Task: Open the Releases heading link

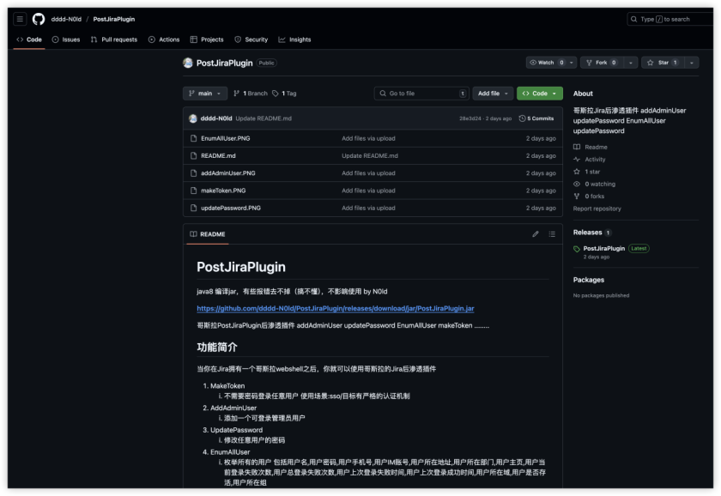Action: tap(587, 233)
